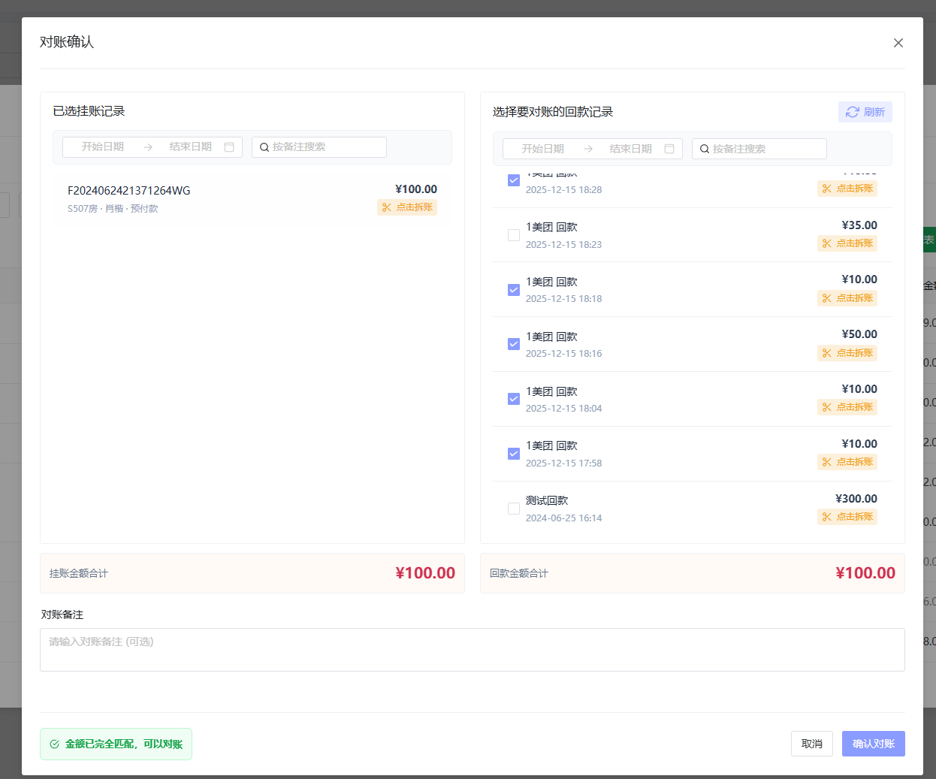Click the 取消 button
Image resolution: width=936 pixels, height=779 pixels.
[x=811, y=744]
